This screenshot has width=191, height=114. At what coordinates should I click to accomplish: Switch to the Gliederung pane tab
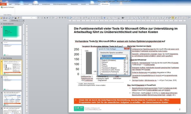(14, 20)
